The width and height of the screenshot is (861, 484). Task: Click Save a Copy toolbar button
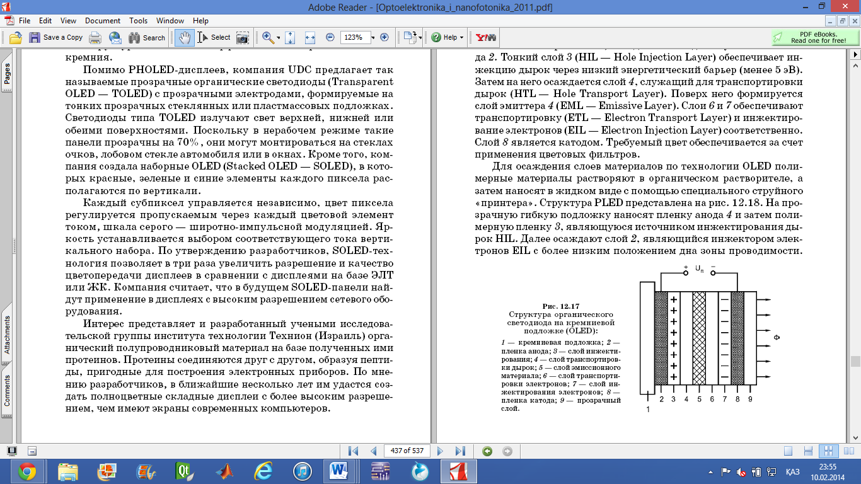(x=56, y=37)
